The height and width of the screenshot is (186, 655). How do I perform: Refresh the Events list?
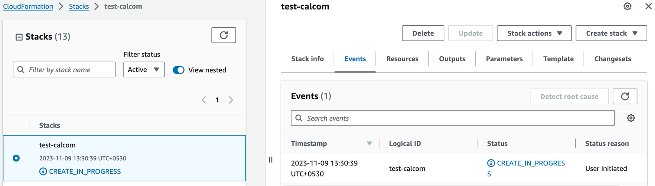tap(625, 96)
